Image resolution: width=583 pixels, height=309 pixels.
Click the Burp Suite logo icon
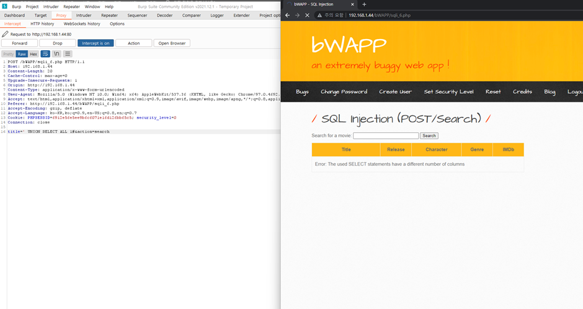[5, 6]
